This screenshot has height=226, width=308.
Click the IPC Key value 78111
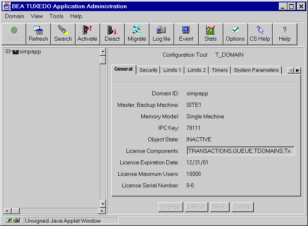pos(193,128)
